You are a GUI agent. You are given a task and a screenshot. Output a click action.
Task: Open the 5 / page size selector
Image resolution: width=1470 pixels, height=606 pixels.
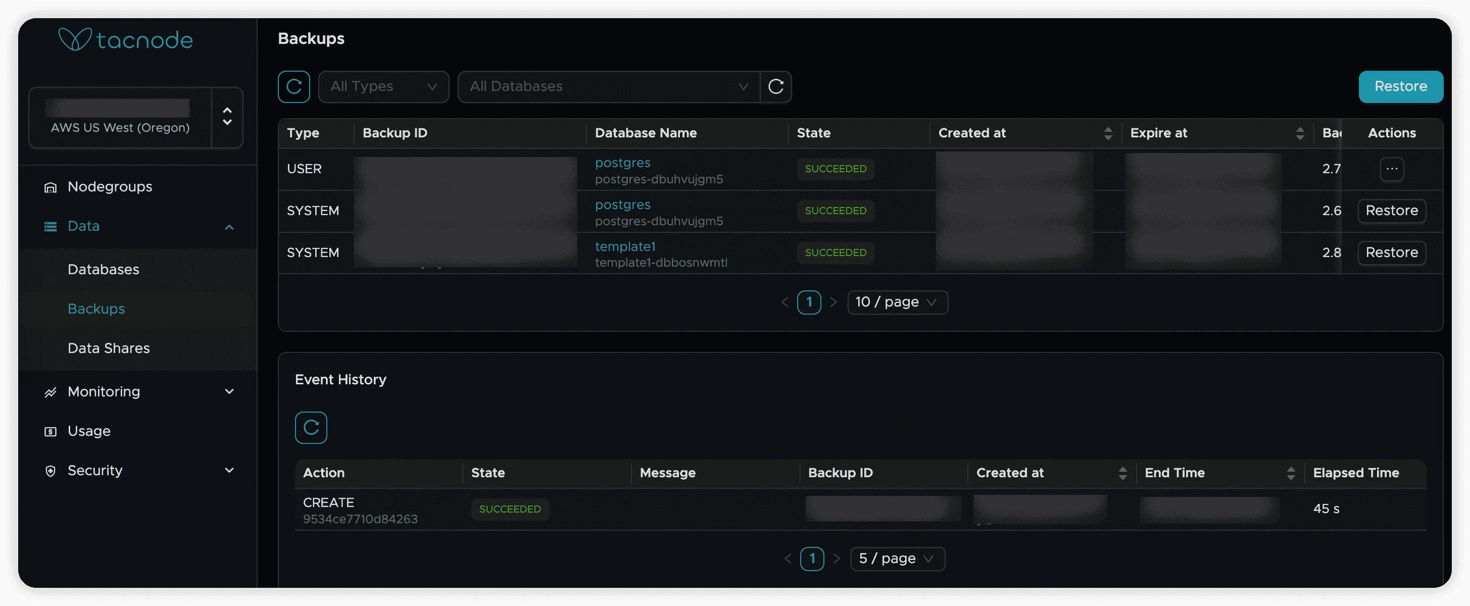point(897,559)
